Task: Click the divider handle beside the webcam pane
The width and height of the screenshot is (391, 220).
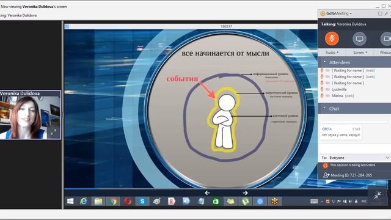Action: coord(62,115)
